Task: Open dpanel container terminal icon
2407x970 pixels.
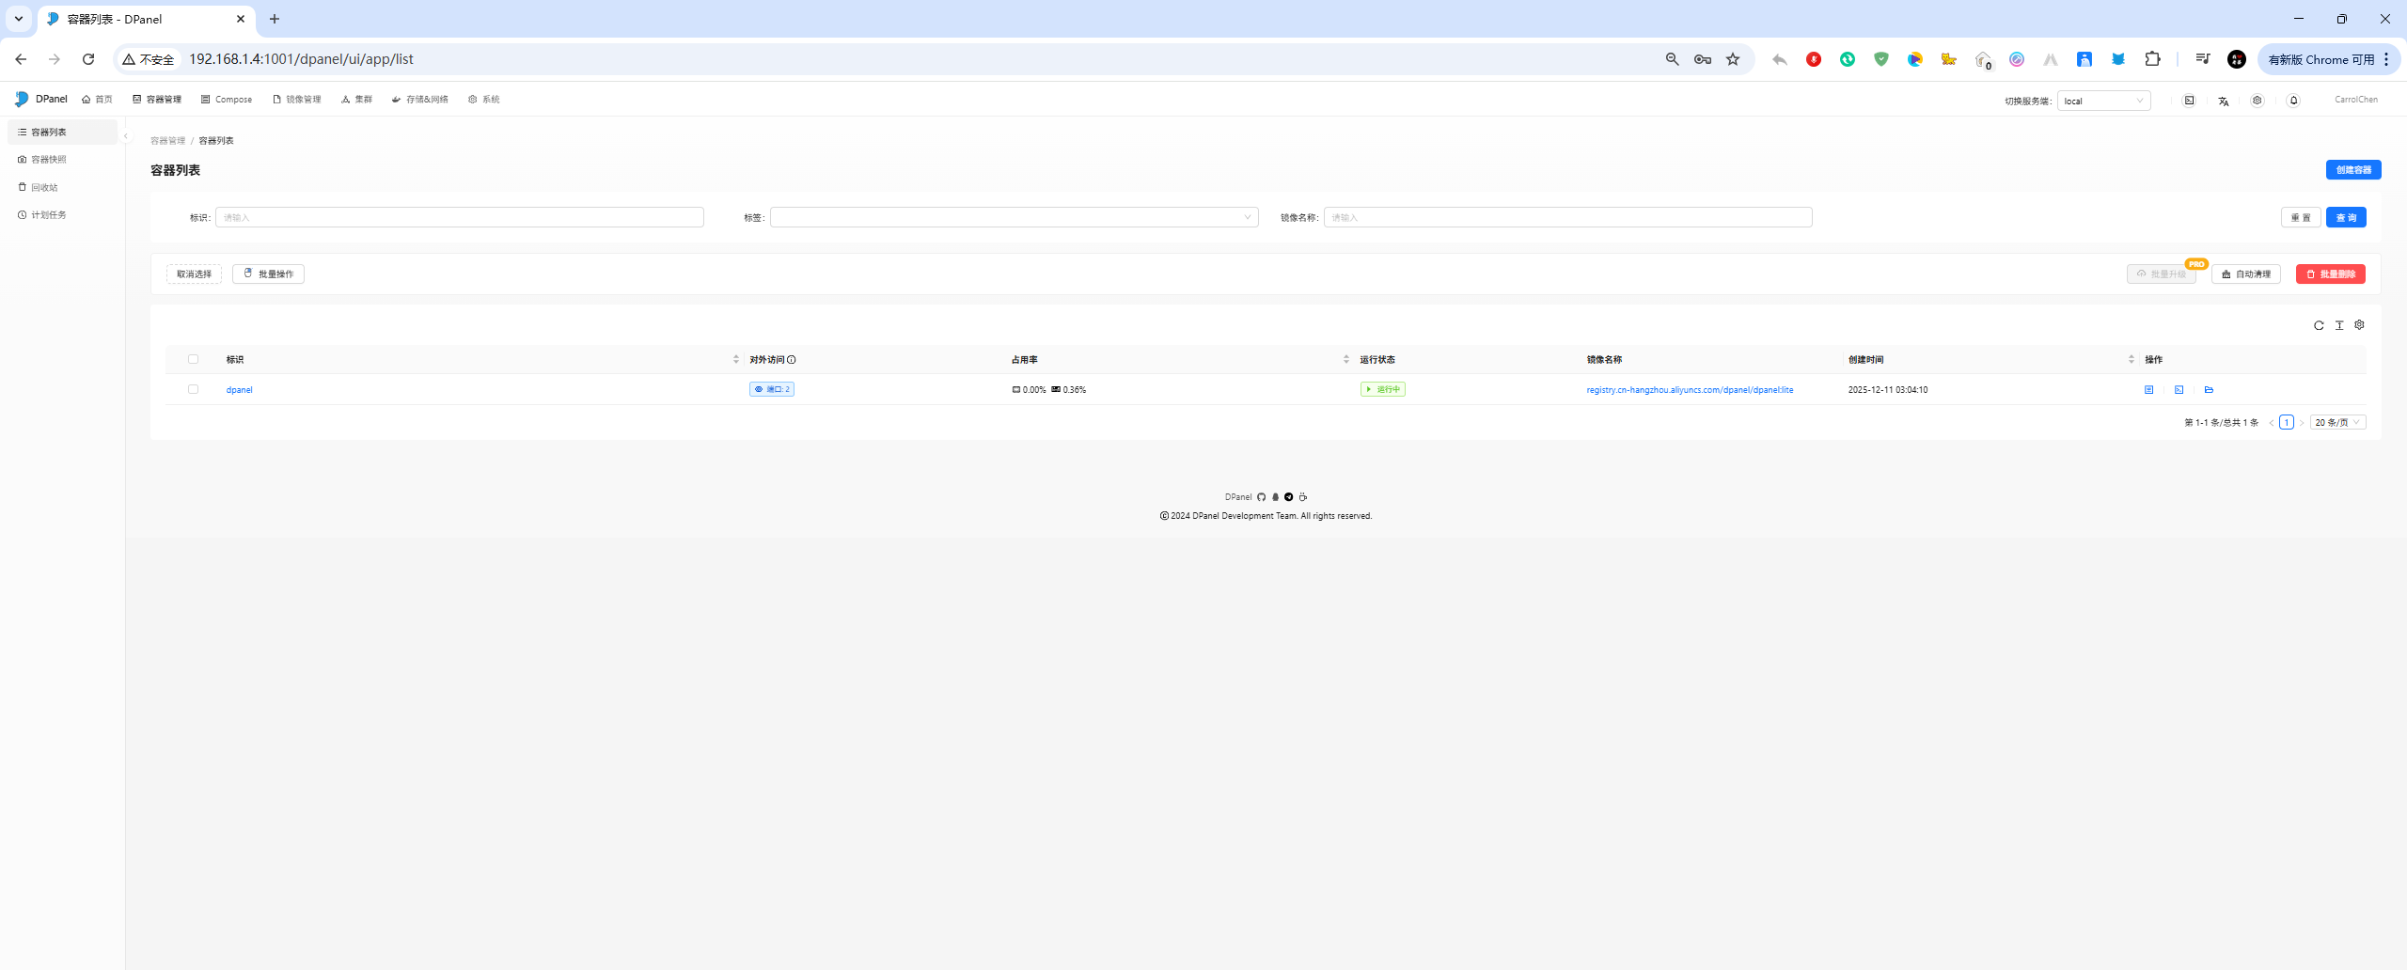Action: pos(2179,390)
